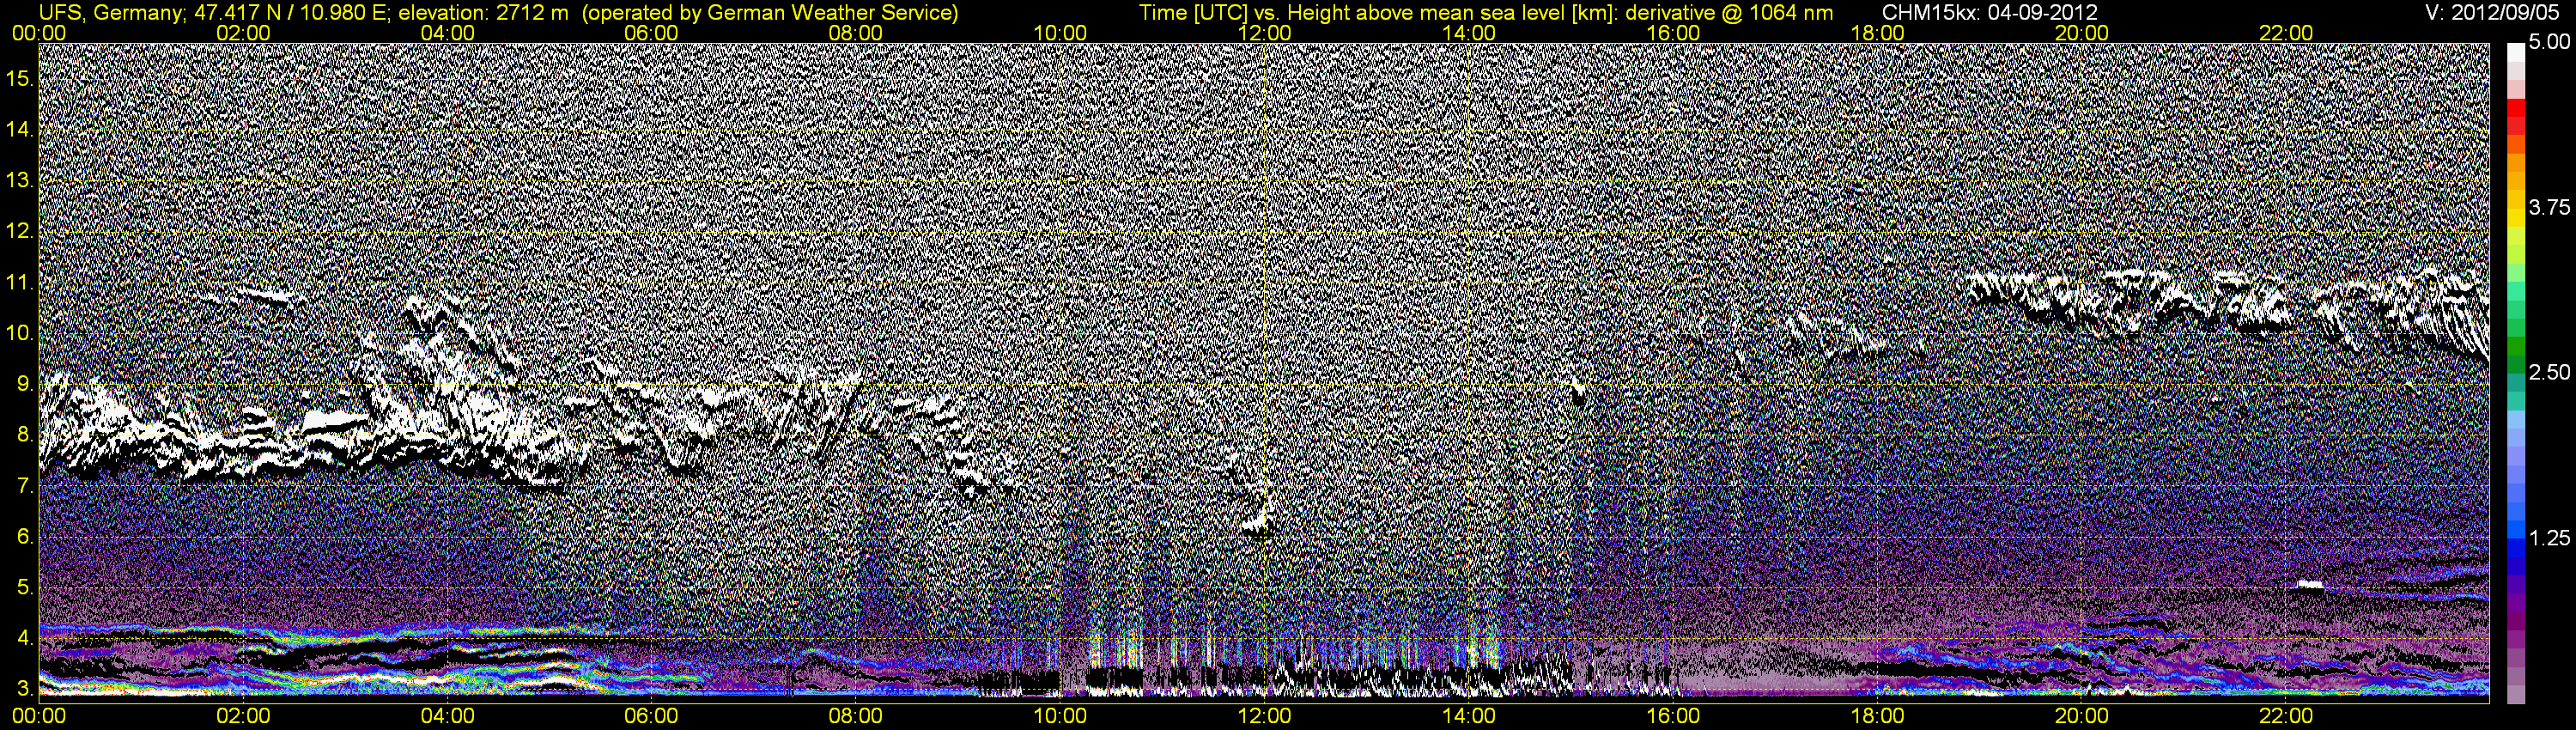
Task: Click the 11. km height axis label
Action: (20, 282)
